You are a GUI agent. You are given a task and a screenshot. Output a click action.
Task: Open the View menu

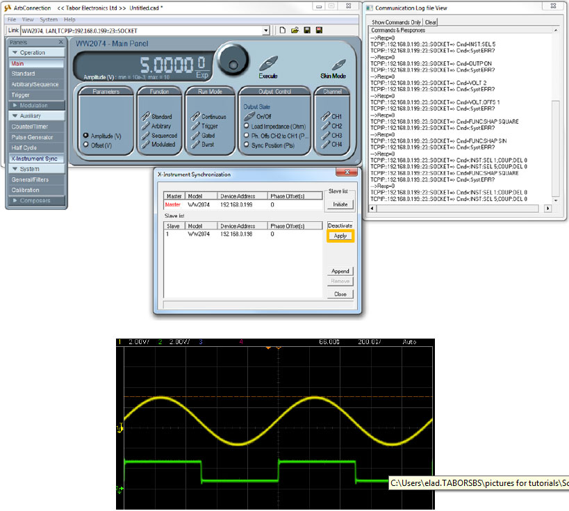[28, 19]
